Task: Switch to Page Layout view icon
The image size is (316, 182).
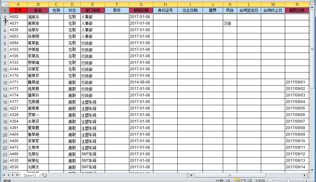Action: pos(243,180)
